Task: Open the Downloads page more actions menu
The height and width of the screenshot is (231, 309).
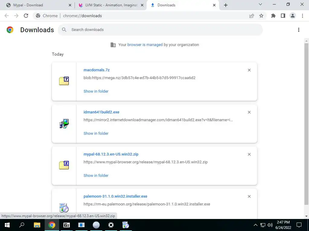Action: [299, 30]
